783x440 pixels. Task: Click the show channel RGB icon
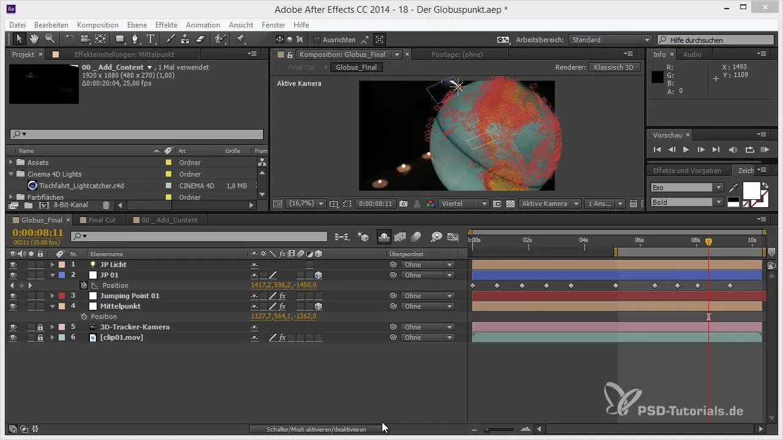point(431,204)
